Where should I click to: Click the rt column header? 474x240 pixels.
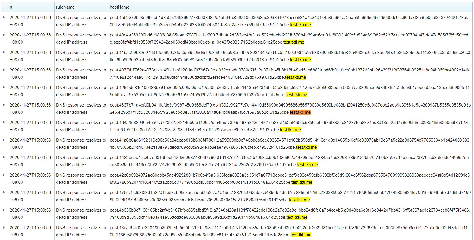pos(11,7)
